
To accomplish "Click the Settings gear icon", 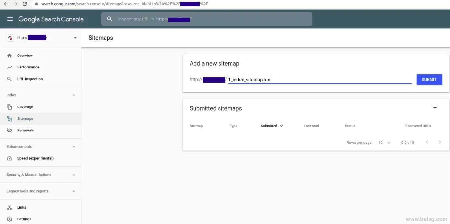I will coord(10,219).
